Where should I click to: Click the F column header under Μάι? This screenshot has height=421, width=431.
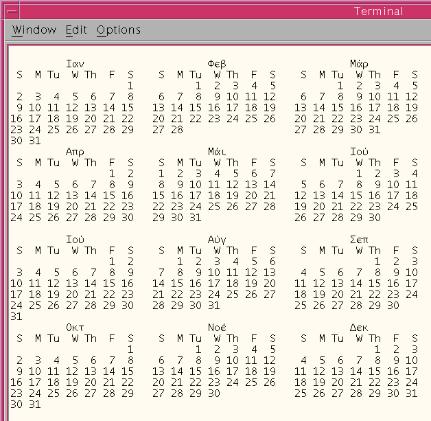254,163
